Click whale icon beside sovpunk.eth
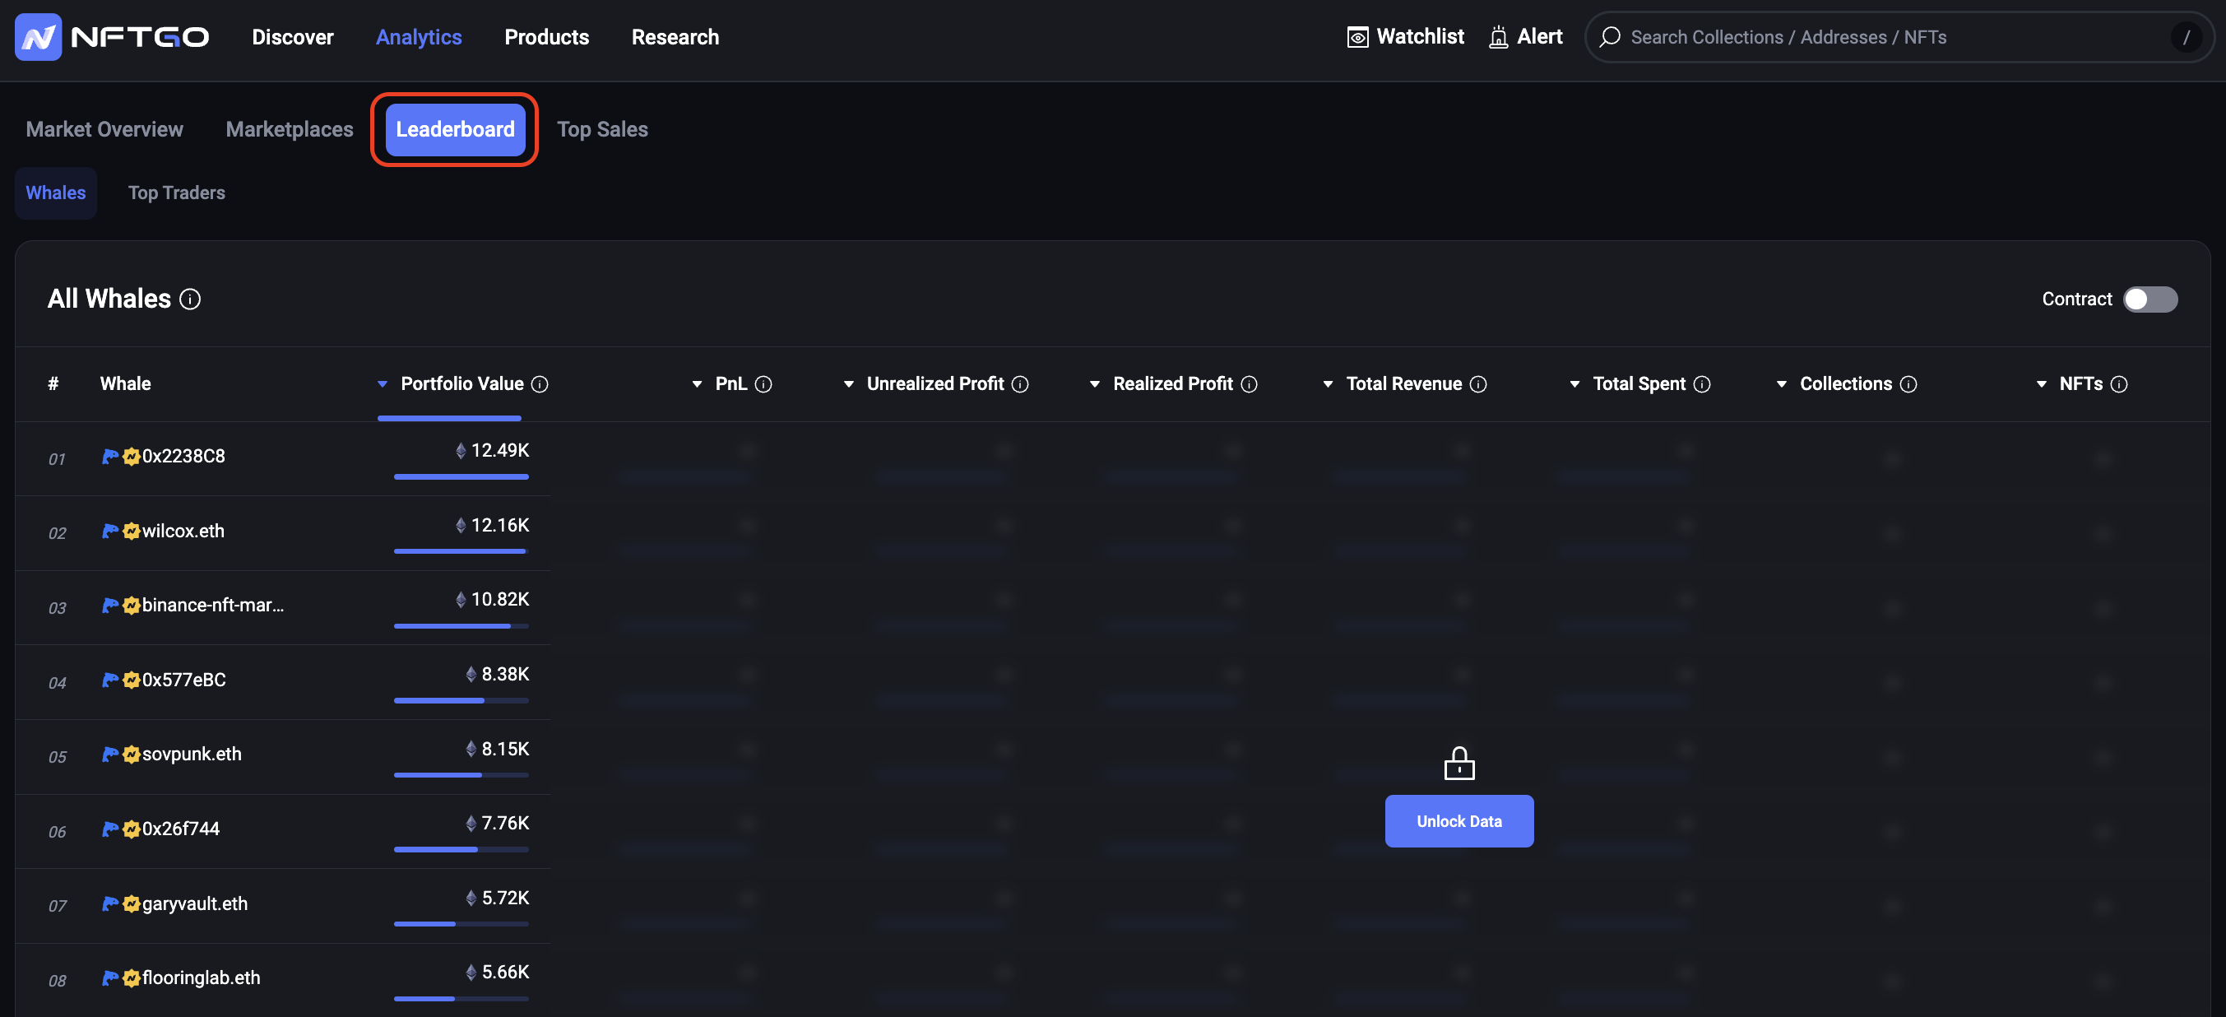 [x=109, y=755]
